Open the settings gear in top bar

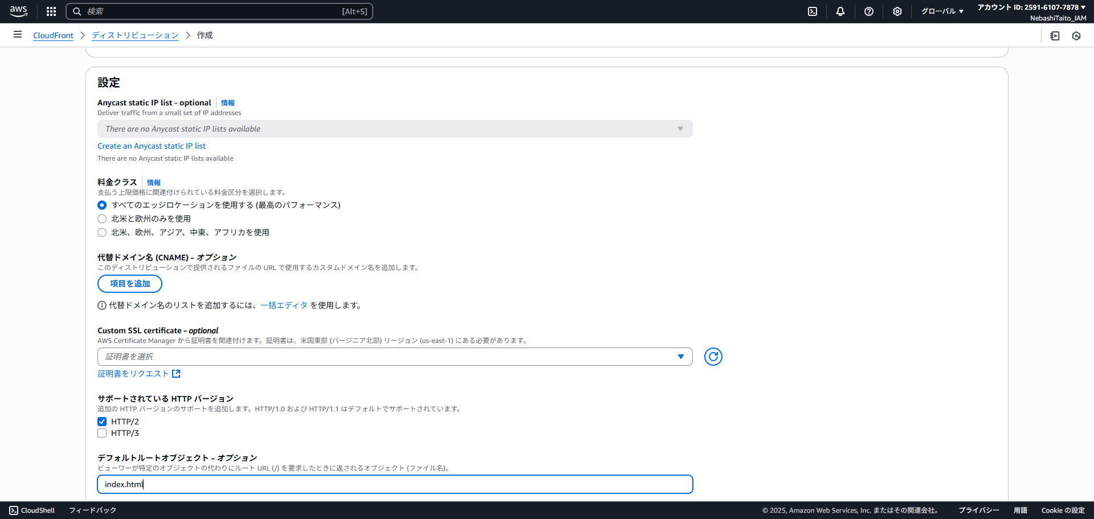[897, 11]
